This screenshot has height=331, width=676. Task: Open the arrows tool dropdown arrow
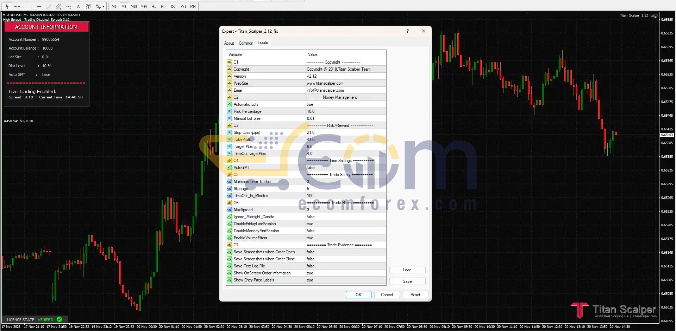click(x=103, y=6)
